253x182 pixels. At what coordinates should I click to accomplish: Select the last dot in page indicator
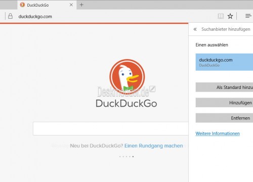pos(133,157)
